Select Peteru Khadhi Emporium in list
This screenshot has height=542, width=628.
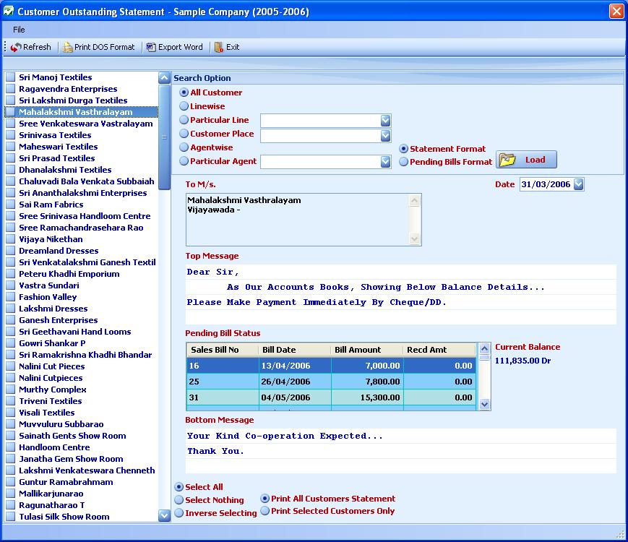(x=69, y=274)
